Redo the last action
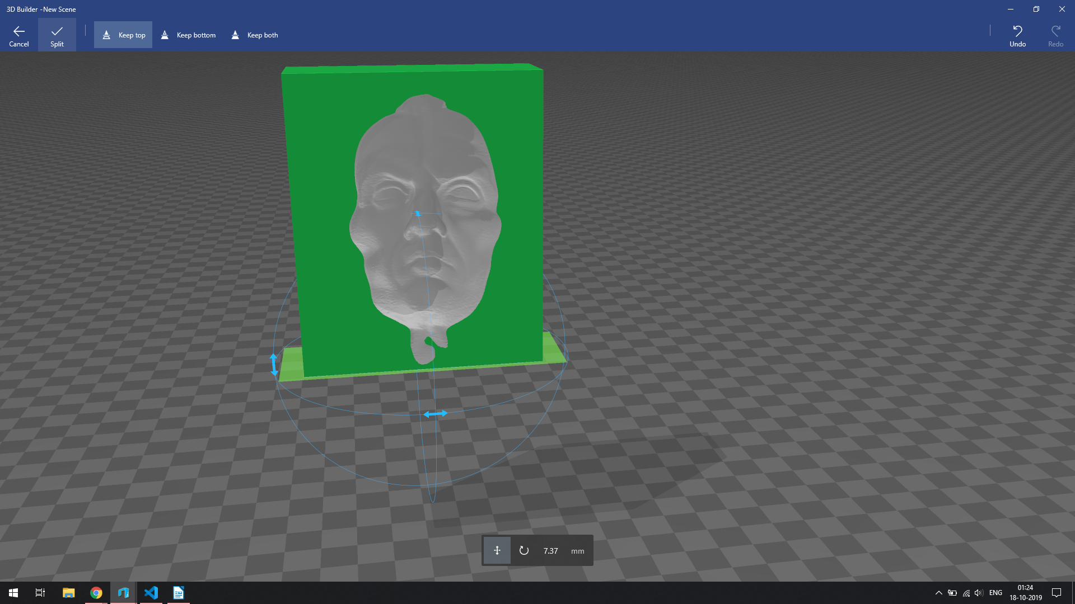 (1055, 35)
